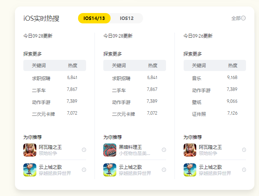This screenshot has height=196, width=259.
Task: Click the heat value 7,126
Action: pos(232,113)
